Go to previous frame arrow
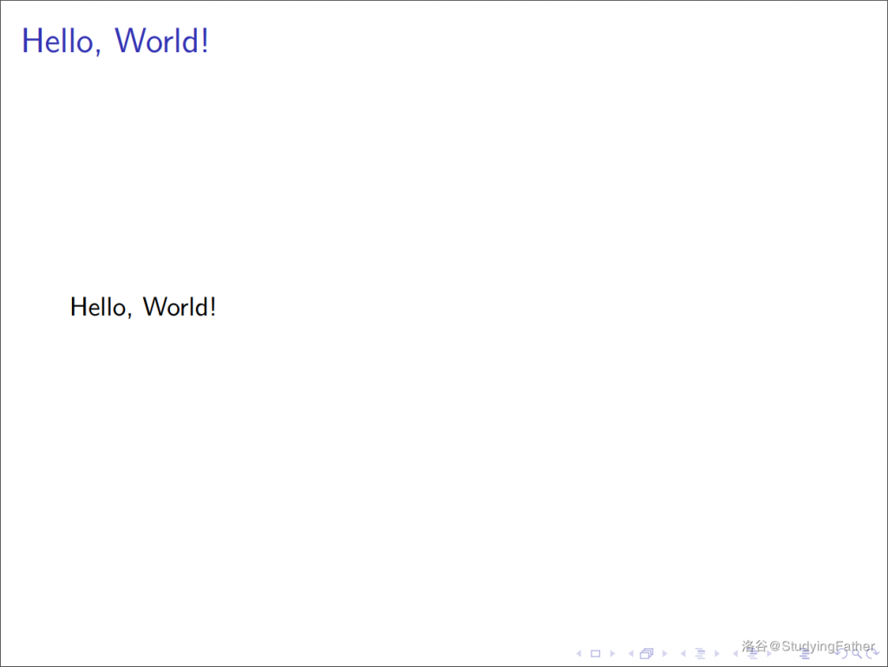 coord(631,653)
